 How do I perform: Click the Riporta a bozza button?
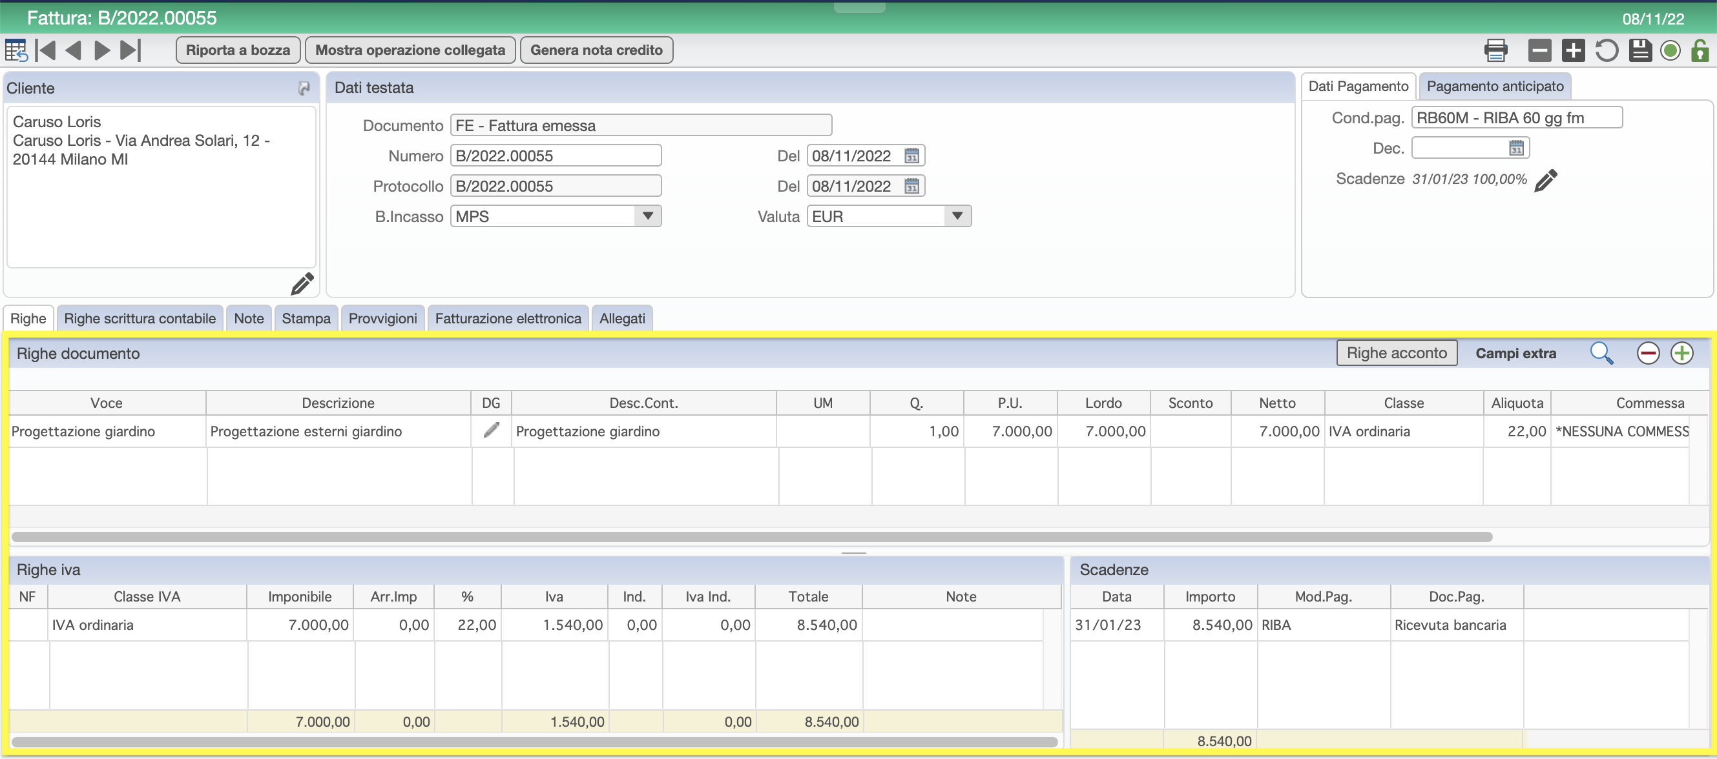238,50
